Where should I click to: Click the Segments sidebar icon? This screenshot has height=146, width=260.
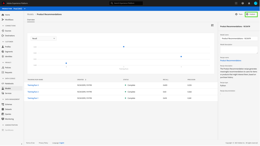coord(3,52)
